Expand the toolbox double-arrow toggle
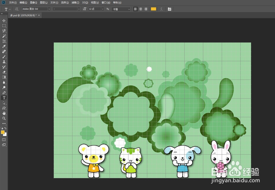This screenshot has height=190, width=275. [2, 13]
